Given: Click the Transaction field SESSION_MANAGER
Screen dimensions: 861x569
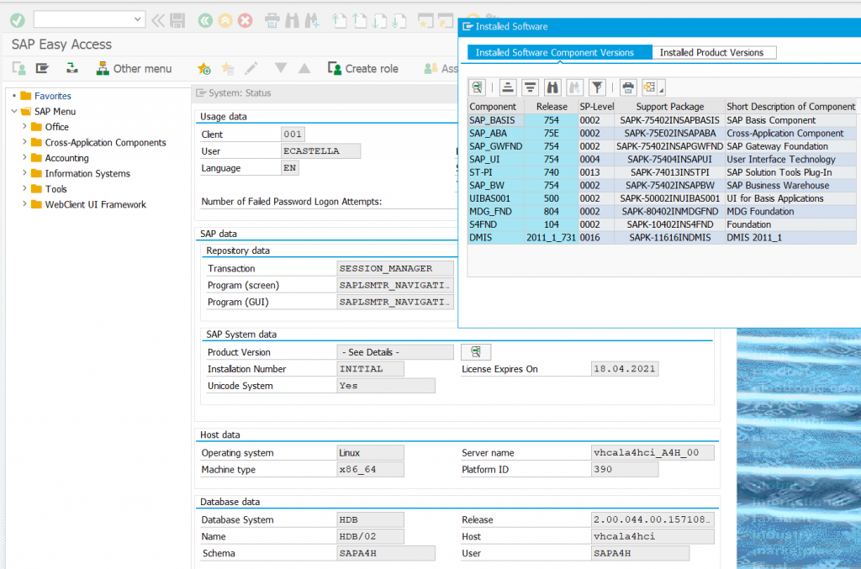Looking at the screenshot, I should (x=395, y=268).
